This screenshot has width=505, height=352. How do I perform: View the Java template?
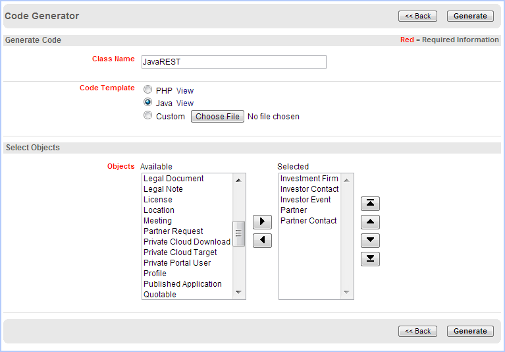(185, 103)
